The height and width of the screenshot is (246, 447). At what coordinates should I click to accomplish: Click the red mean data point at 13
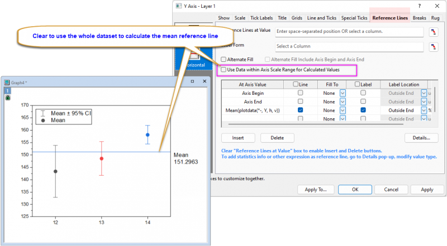pyautogui.click(x=102, y=158)
